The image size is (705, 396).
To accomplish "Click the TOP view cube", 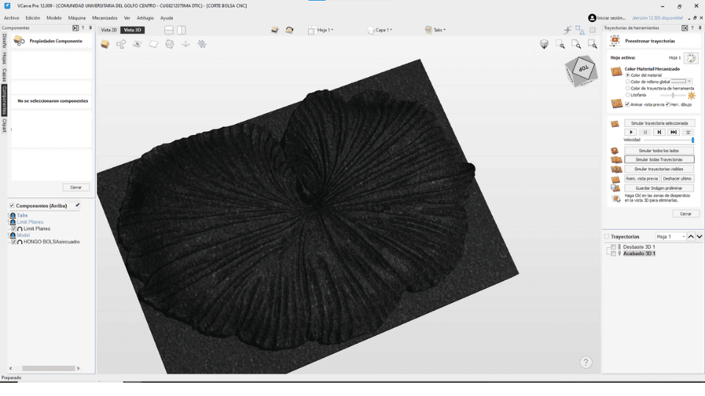I will click(x=582, y=69).
